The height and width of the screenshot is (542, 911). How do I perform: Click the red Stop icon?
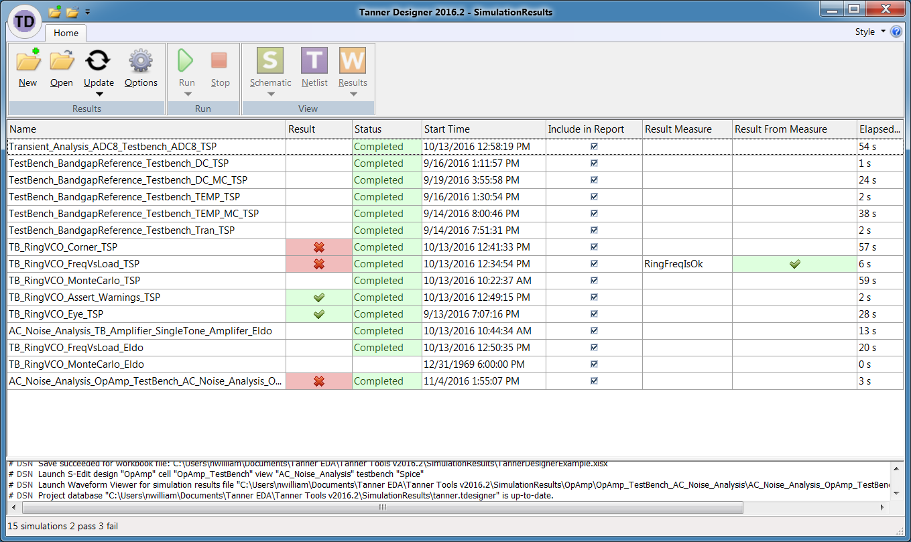[220, 61]
